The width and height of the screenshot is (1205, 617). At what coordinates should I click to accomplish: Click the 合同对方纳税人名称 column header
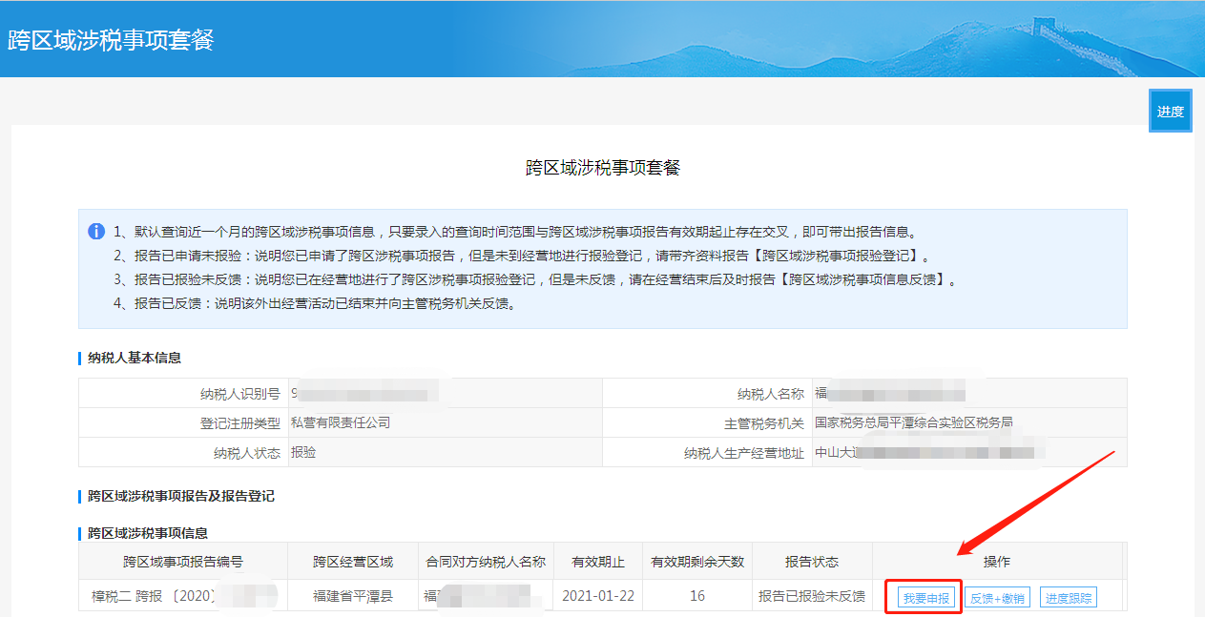coord(485,562)
